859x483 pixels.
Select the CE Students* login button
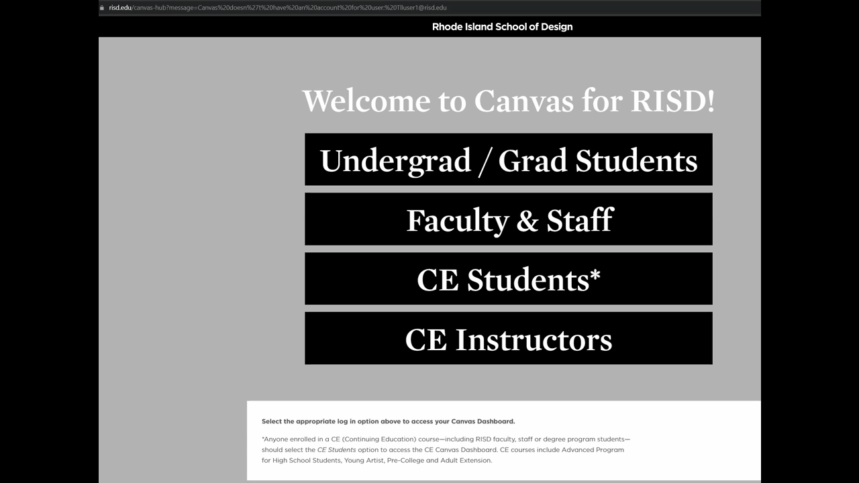click(508, 278)
